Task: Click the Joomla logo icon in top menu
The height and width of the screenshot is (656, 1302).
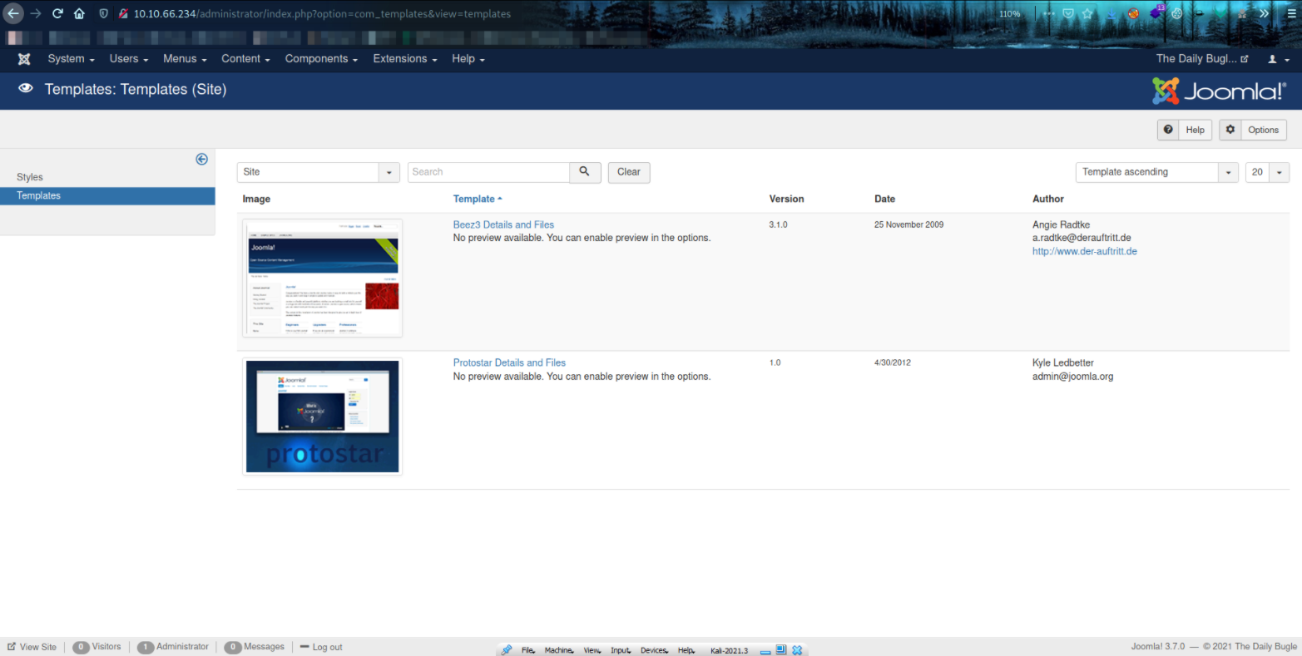Action: 24,59
